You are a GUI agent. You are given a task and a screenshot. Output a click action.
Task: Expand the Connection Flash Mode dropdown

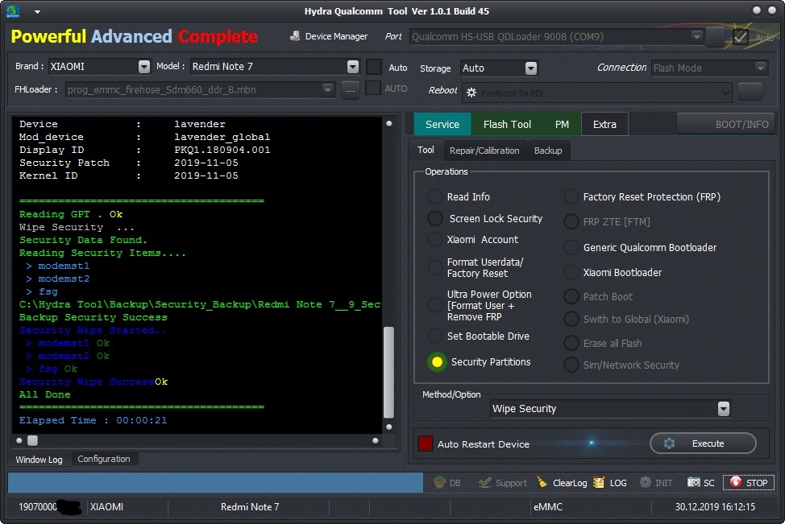[x=761, y=68]
